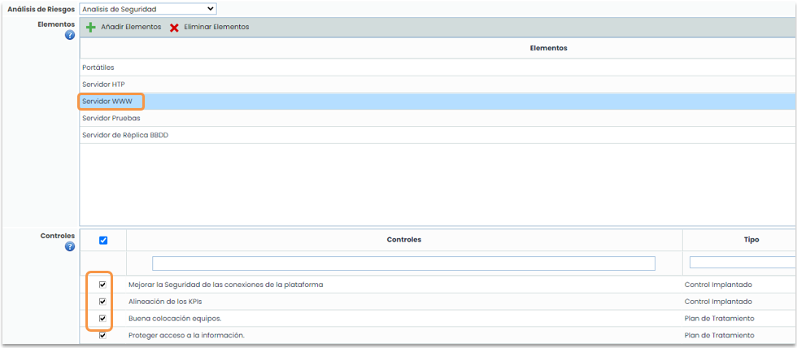Image resolution: width=797 pixels, height=348 pixels.
Task: Open the help icon under Controles
Action: (x=70, y=247)
